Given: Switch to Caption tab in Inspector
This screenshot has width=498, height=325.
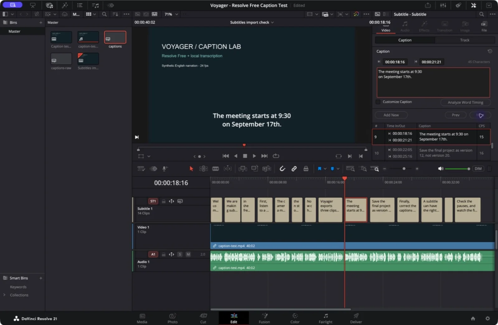Looking at the screenshot, I should (405, 40).
